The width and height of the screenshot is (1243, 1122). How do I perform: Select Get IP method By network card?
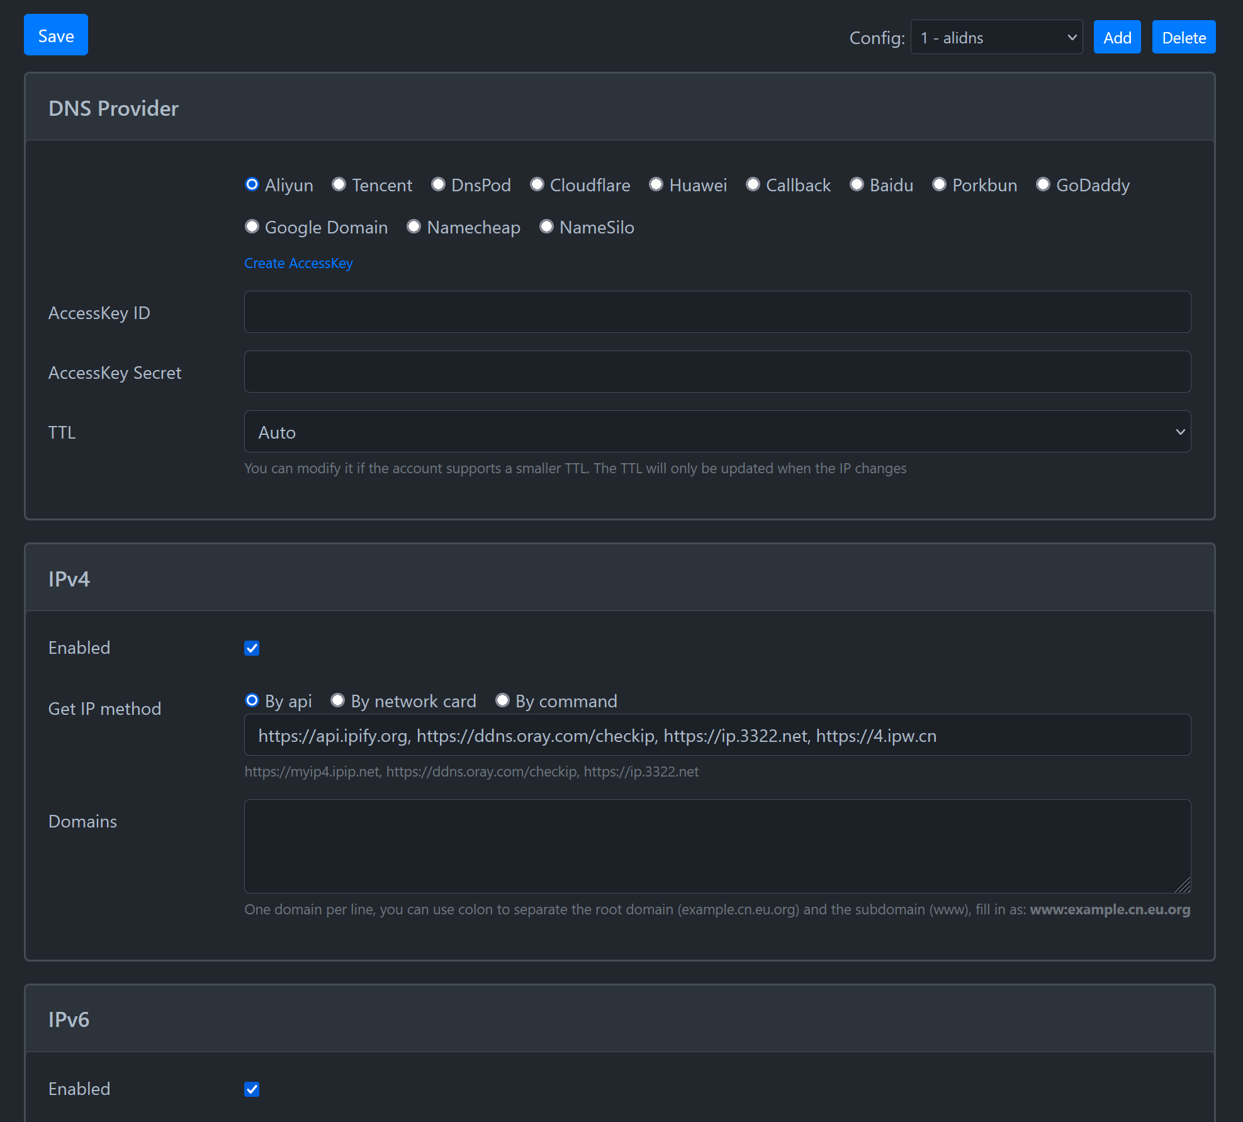(337, 698)
